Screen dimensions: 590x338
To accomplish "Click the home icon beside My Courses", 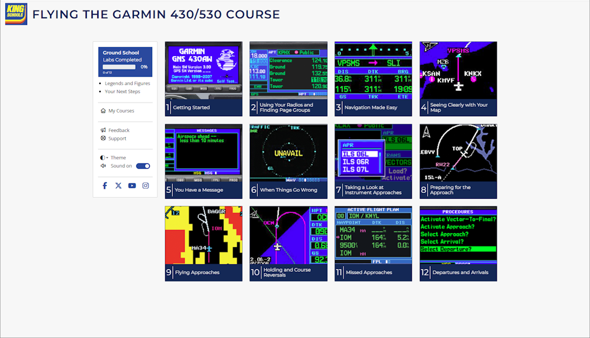I will [103, 111].
